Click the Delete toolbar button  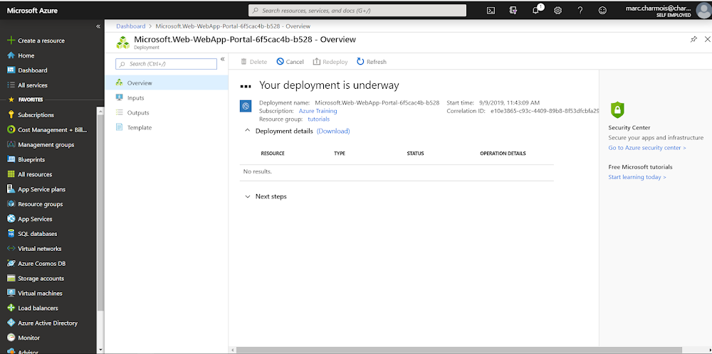click(254, 62)
